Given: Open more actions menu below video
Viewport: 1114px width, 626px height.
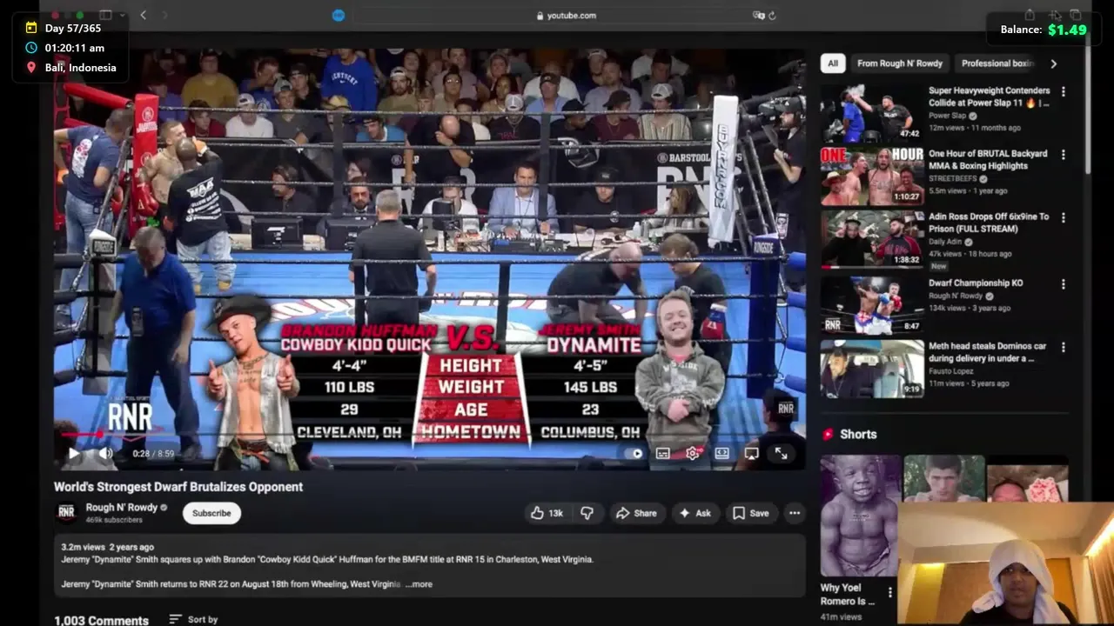Looking at the screenshot, I should tap(795, 513).
